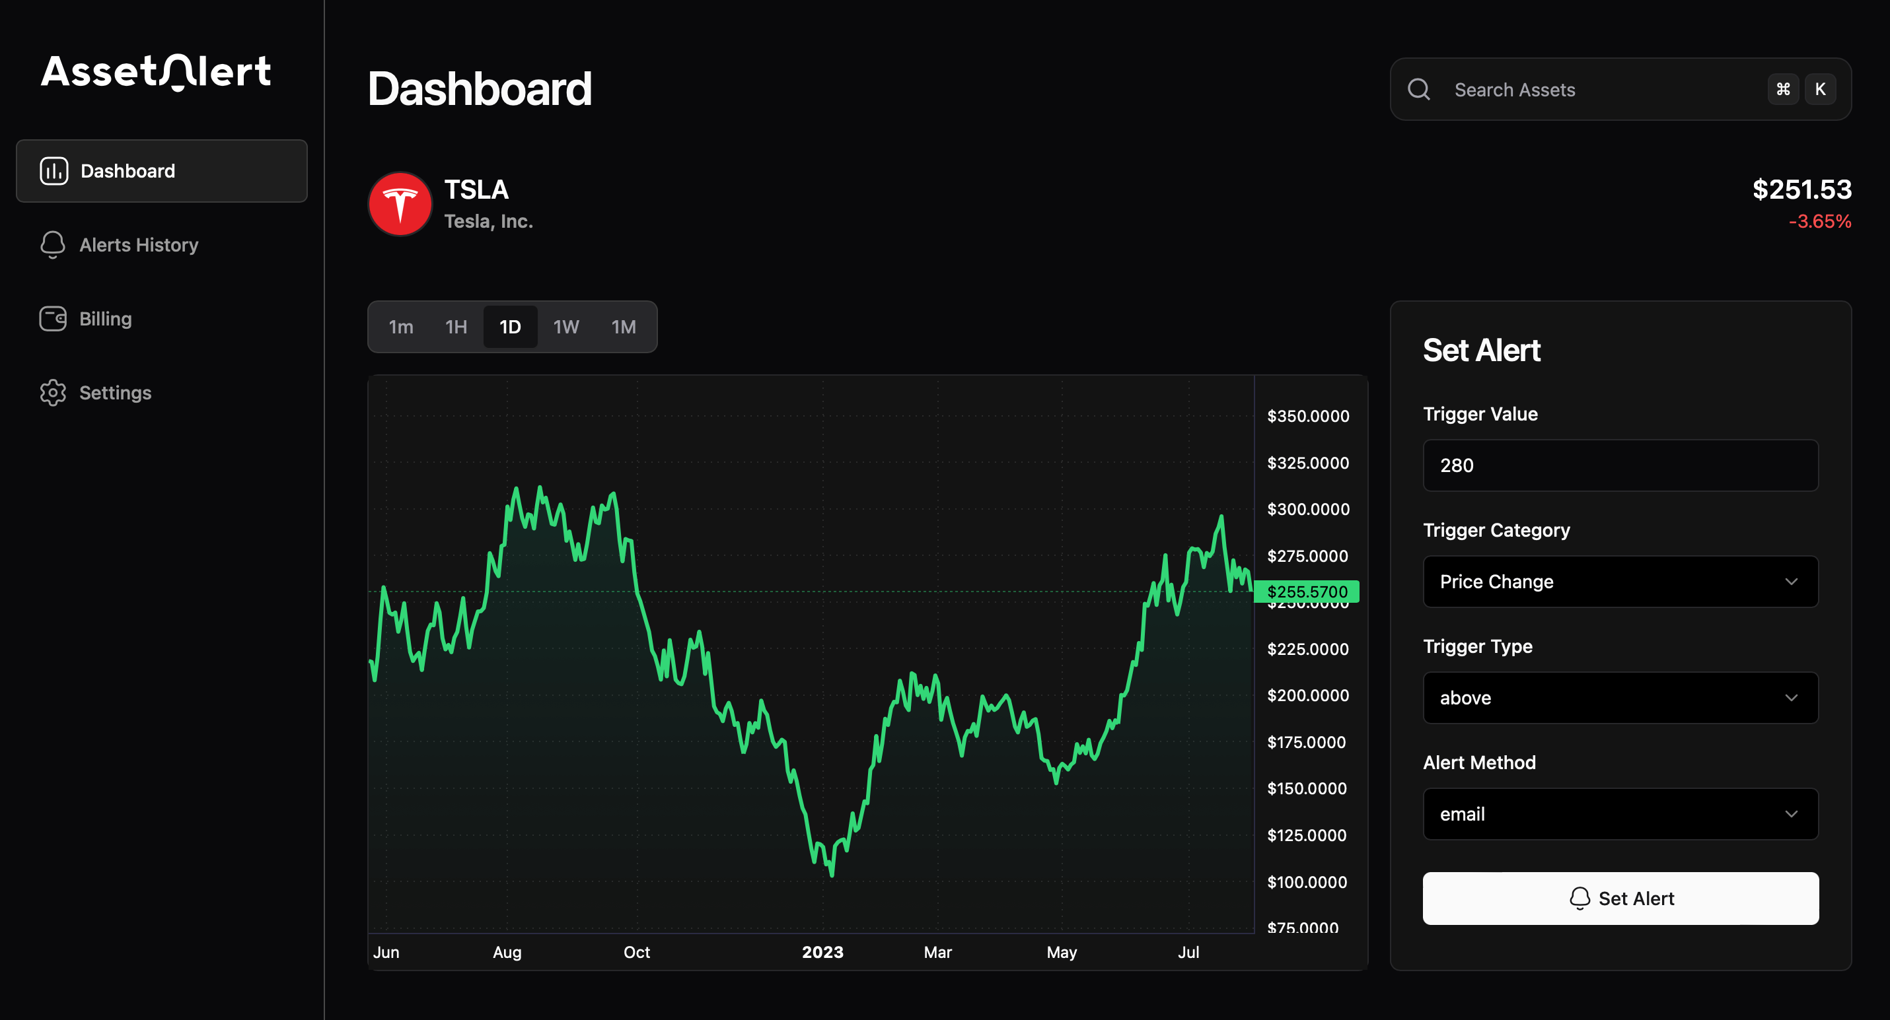
Task: Expand the Trigger Type dropdown
Action: click(1620, 698)
